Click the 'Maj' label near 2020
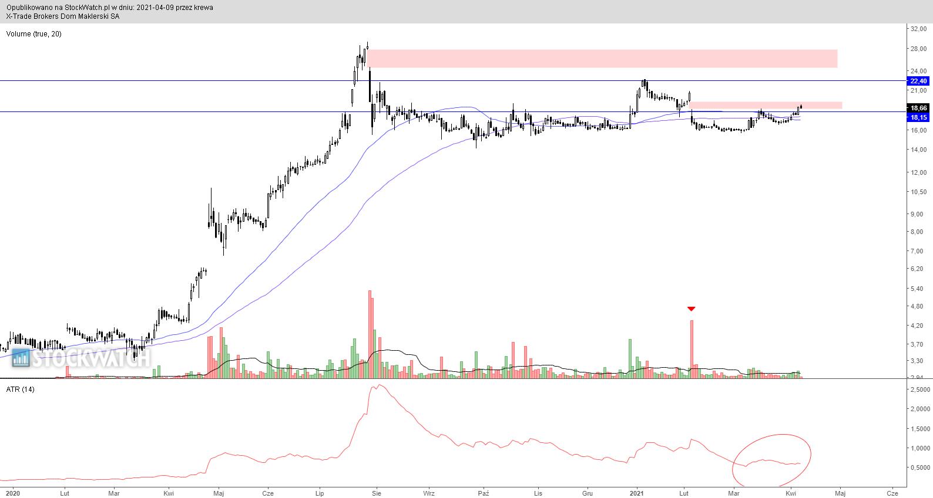The height and width of the screenshot is (498, 933). [219, 494]
